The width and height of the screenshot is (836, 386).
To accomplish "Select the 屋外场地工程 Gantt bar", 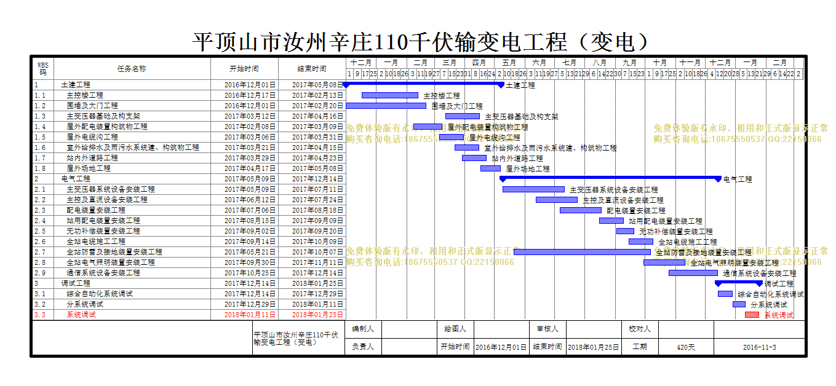I will point(491,168).
